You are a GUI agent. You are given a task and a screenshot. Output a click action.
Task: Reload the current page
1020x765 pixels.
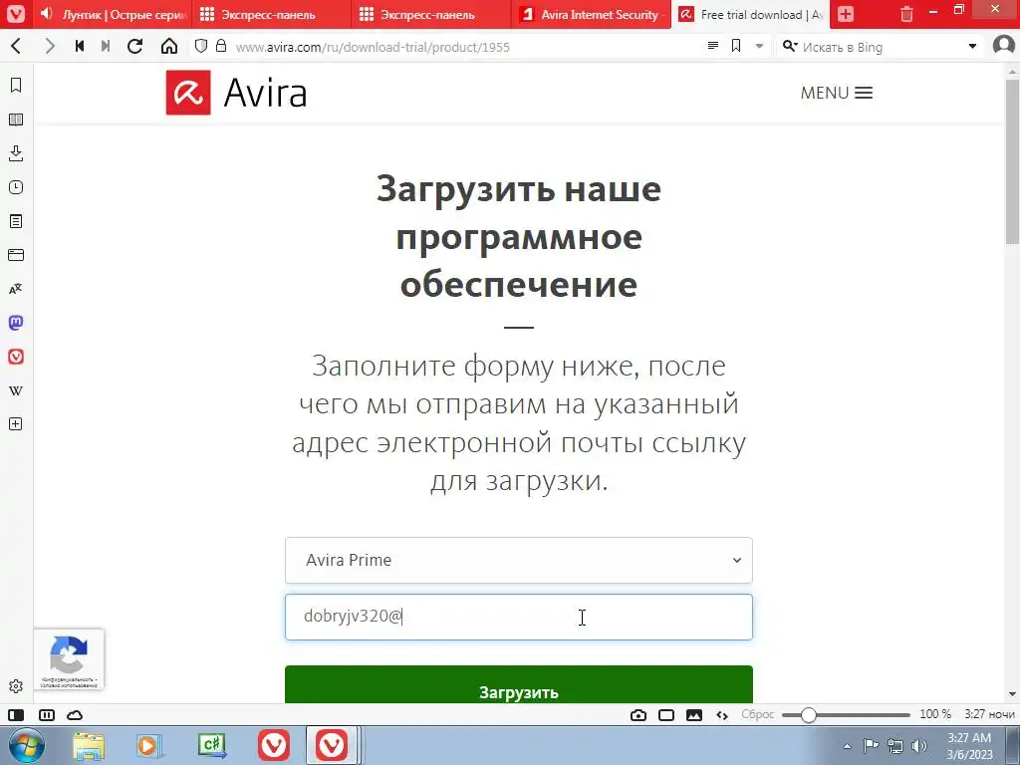pos(134,46)
